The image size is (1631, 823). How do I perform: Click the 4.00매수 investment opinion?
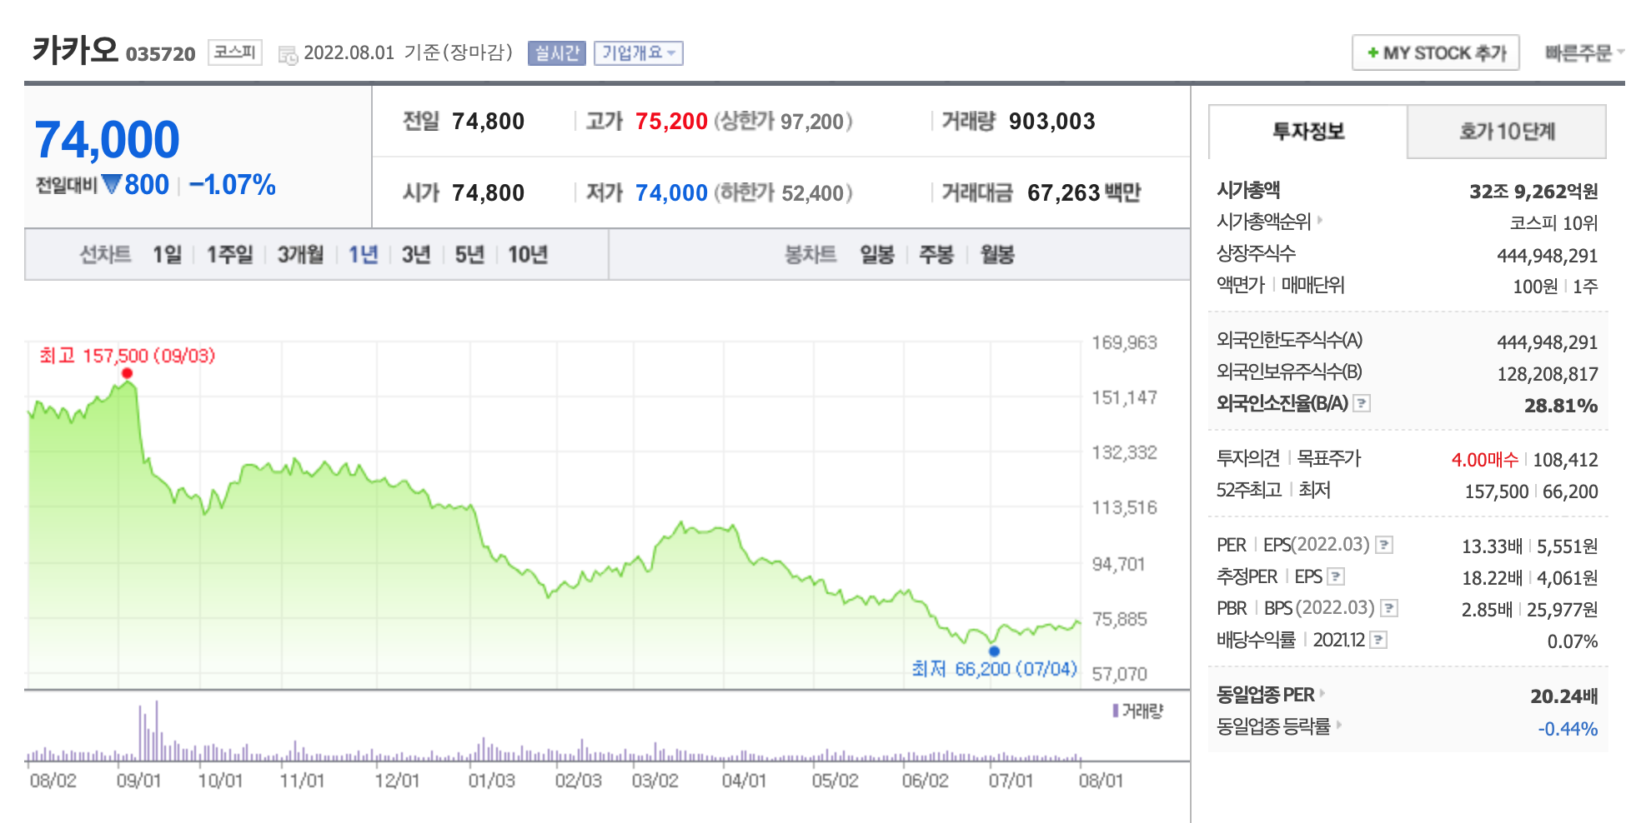click(x=1484, y=460)
